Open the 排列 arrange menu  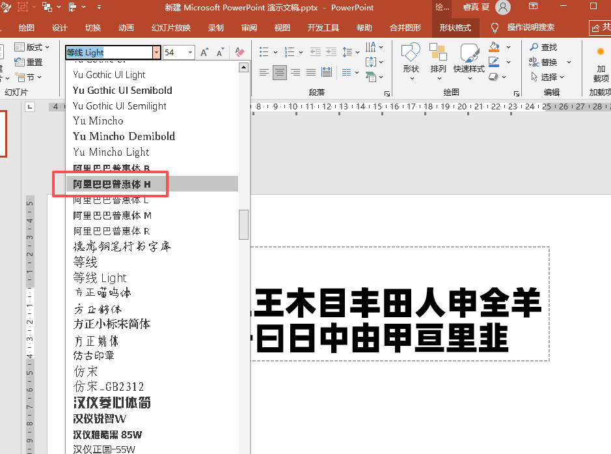(438, 62)
